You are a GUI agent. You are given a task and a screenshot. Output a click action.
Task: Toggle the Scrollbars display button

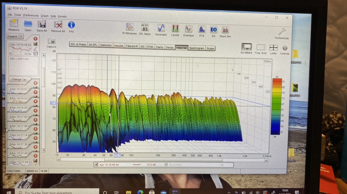246,47
